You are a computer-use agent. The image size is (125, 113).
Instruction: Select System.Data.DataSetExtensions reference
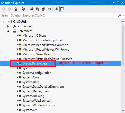tap(43, 87)
